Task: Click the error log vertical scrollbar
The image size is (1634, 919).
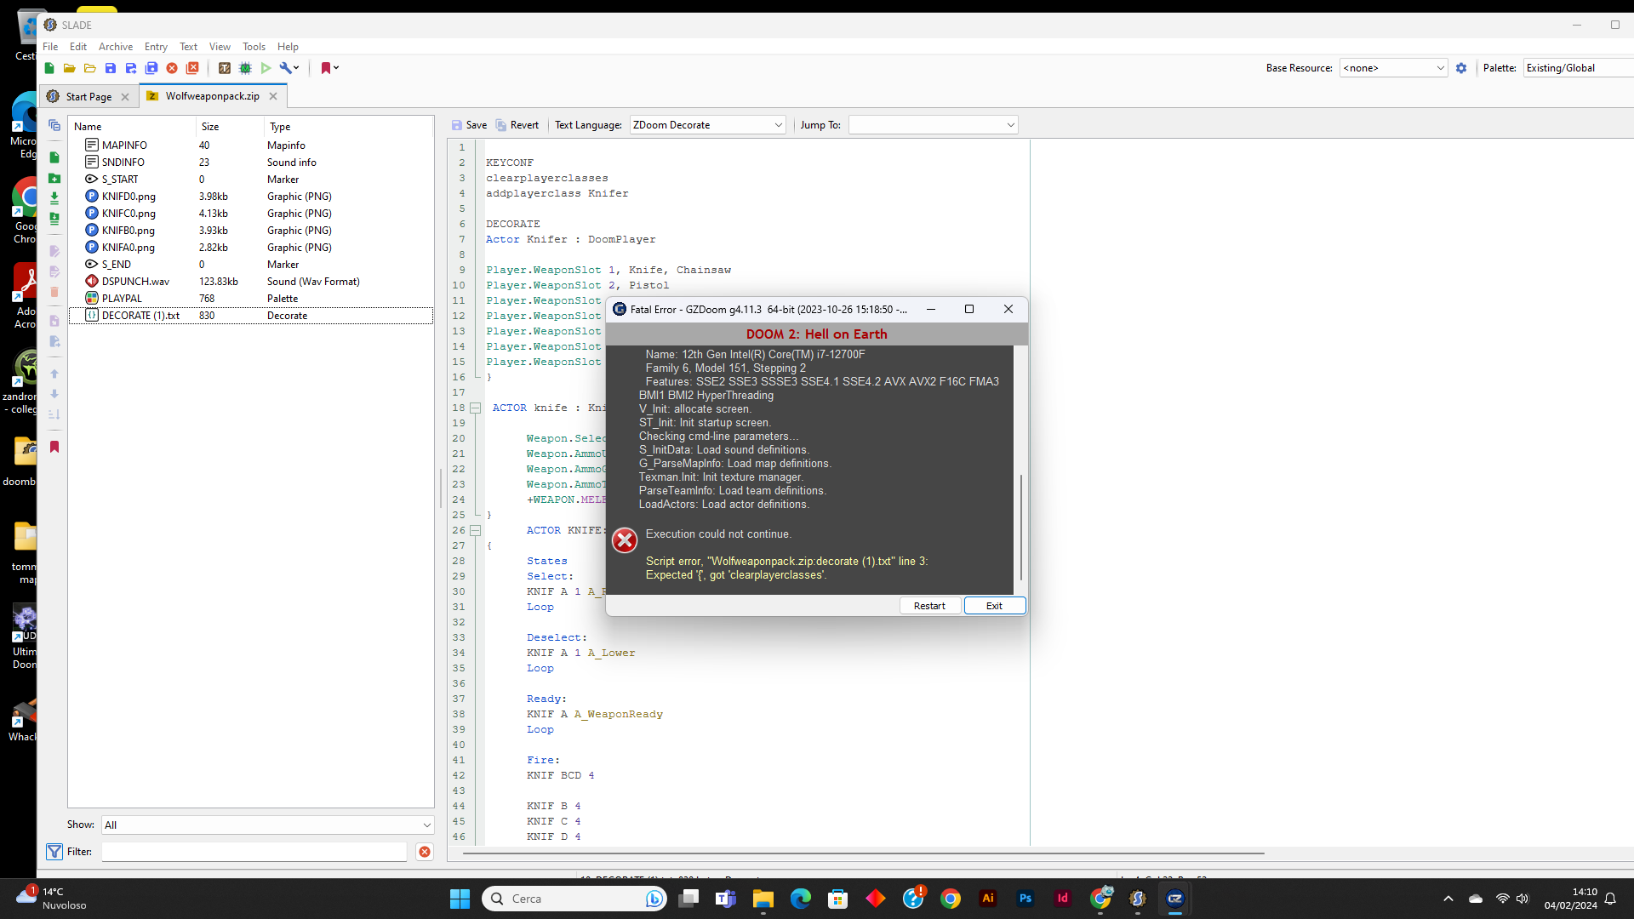Action: [x=1020, y=528]
